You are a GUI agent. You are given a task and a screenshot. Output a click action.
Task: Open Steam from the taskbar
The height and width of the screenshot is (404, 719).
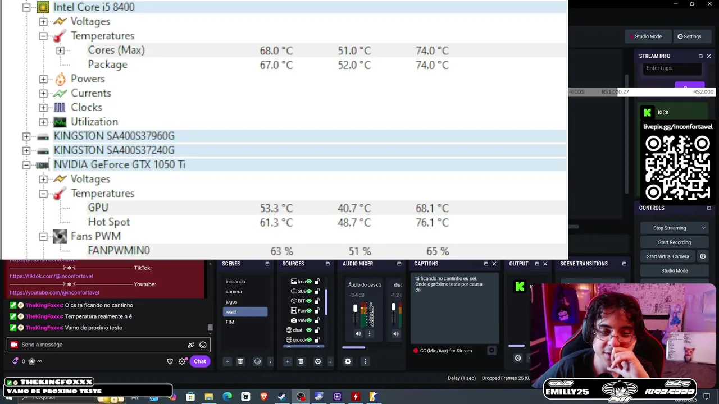(282, 397)
